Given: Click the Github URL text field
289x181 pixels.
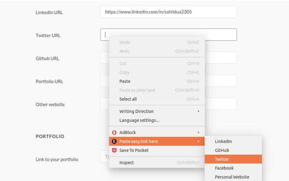Looking at the screenshot, I should point(221,57).
